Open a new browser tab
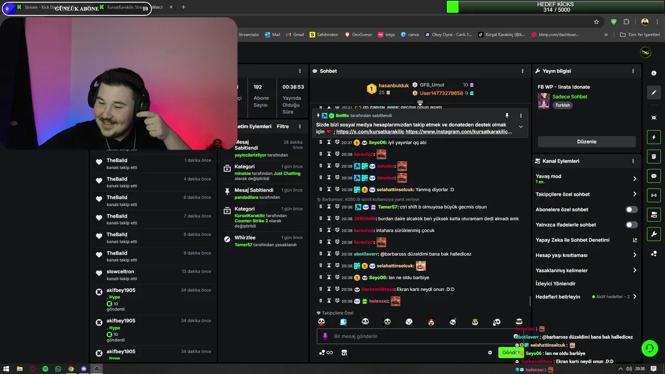 point(183,7)
